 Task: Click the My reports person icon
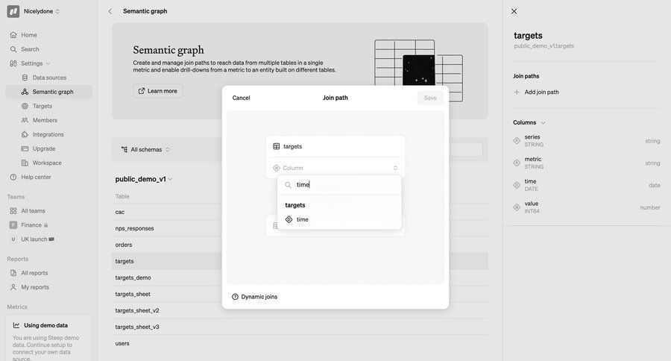click(13, 287)
